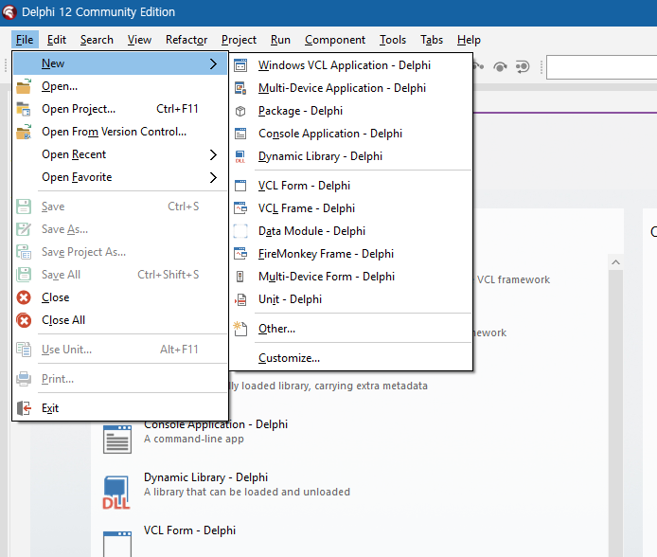Open the Help menu
657x557 pixels.
click(469, 40)
